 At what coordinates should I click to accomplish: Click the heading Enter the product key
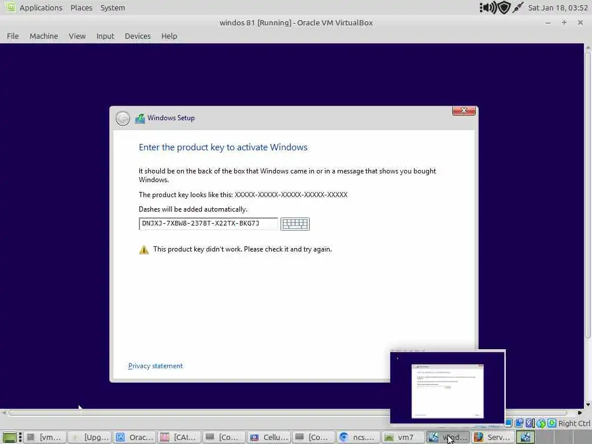coord(223,147)
